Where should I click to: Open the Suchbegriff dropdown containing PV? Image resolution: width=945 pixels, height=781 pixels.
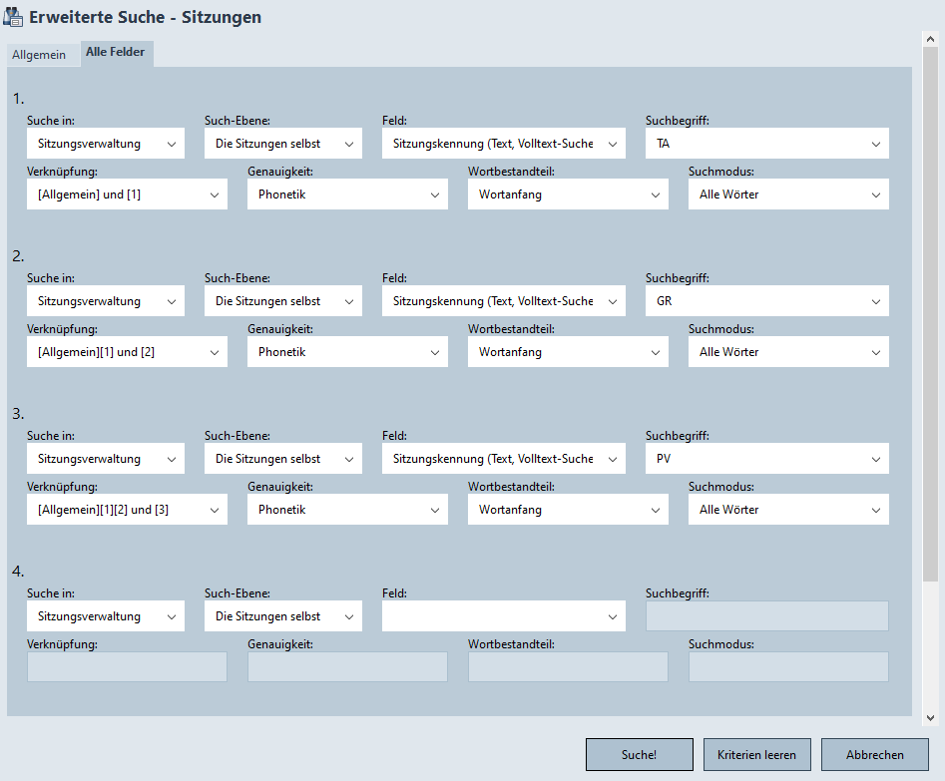click(766, 459)
